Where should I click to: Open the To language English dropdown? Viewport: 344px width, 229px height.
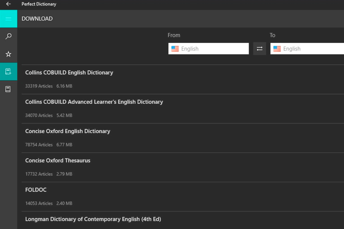tap(307, 49)
